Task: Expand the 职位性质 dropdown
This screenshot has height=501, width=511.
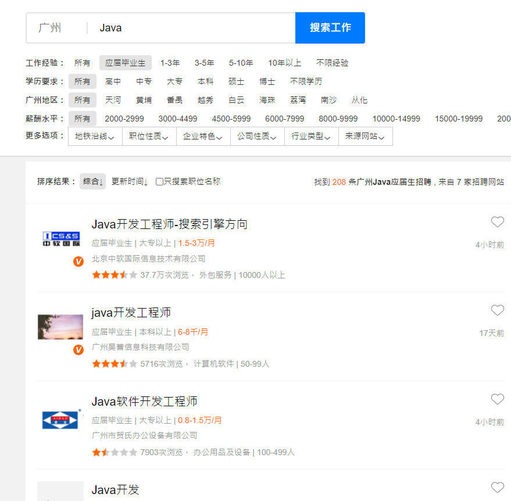Action: [x=149, y=136]
